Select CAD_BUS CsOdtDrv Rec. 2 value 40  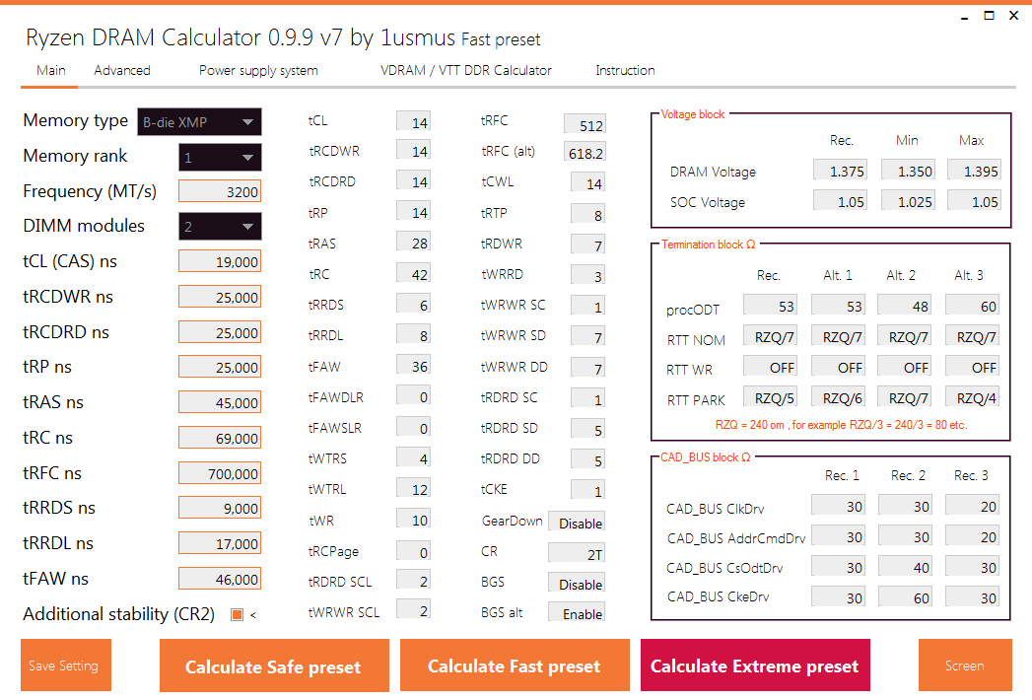pos(906,567)
